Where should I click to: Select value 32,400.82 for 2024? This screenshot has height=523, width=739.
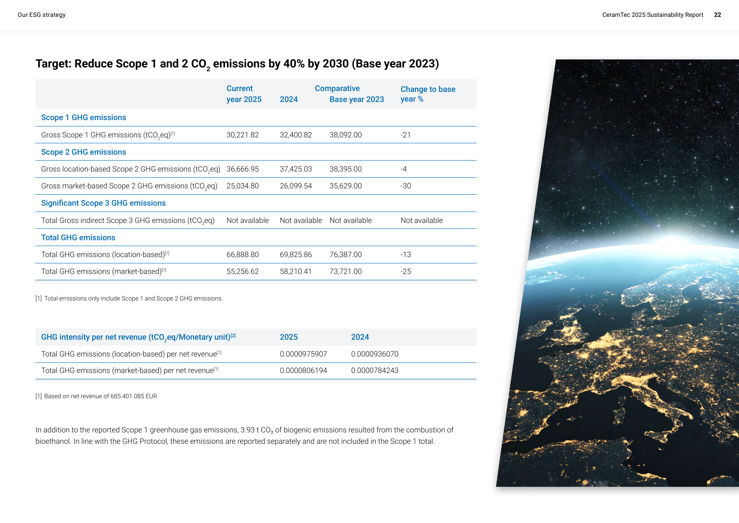[x=296, y=135]
